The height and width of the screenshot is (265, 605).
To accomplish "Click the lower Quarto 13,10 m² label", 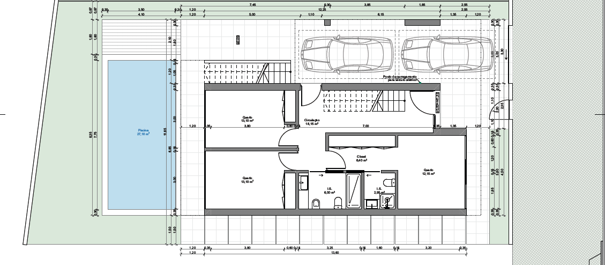I will (x=247, y=180).
